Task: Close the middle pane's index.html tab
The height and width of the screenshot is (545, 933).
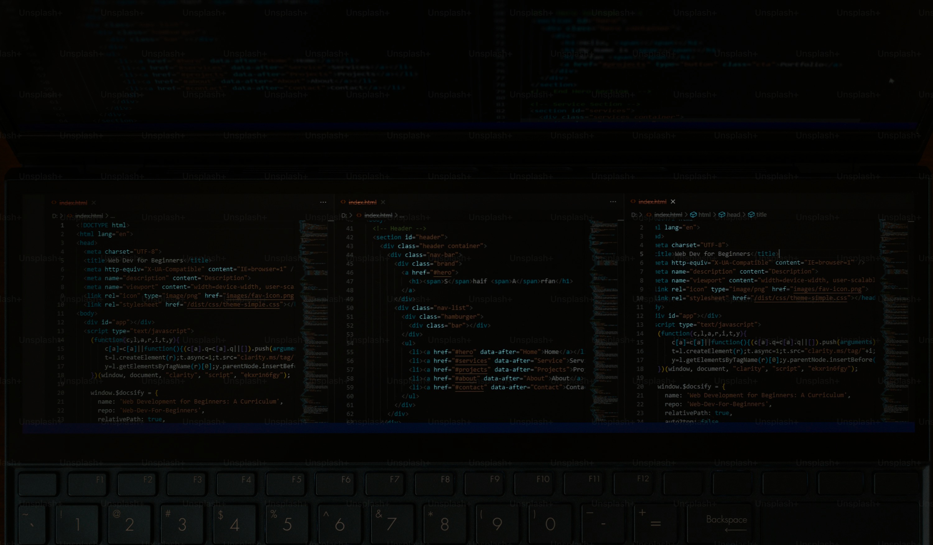Action: (x=383, y=202)
